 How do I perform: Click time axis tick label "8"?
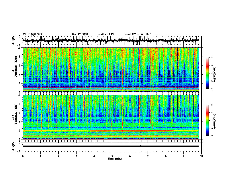166,156
